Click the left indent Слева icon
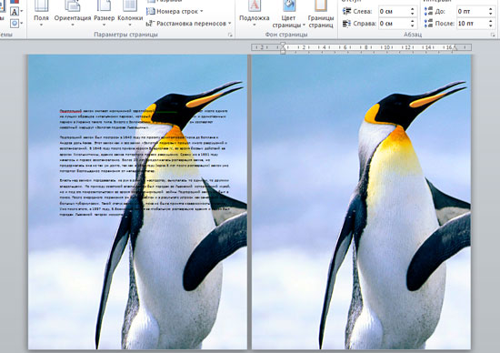This screenshot has width=500, height=353. (x=346, y=12)
